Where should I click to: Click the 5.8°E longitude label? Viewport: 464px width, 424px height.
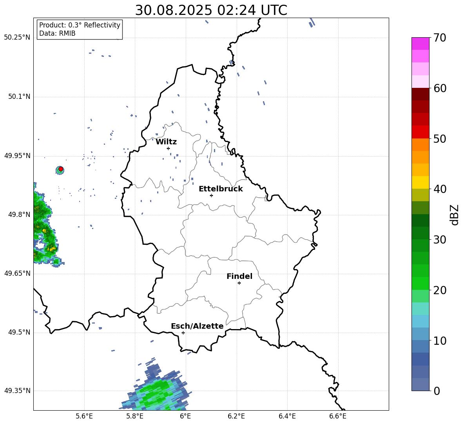(x=135, y=416)
